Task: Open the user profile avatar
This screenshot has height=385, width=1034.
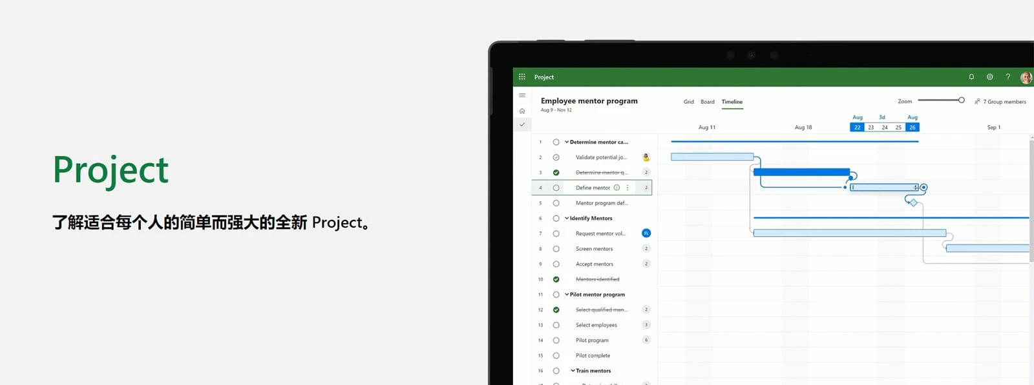Action: 1026,77
